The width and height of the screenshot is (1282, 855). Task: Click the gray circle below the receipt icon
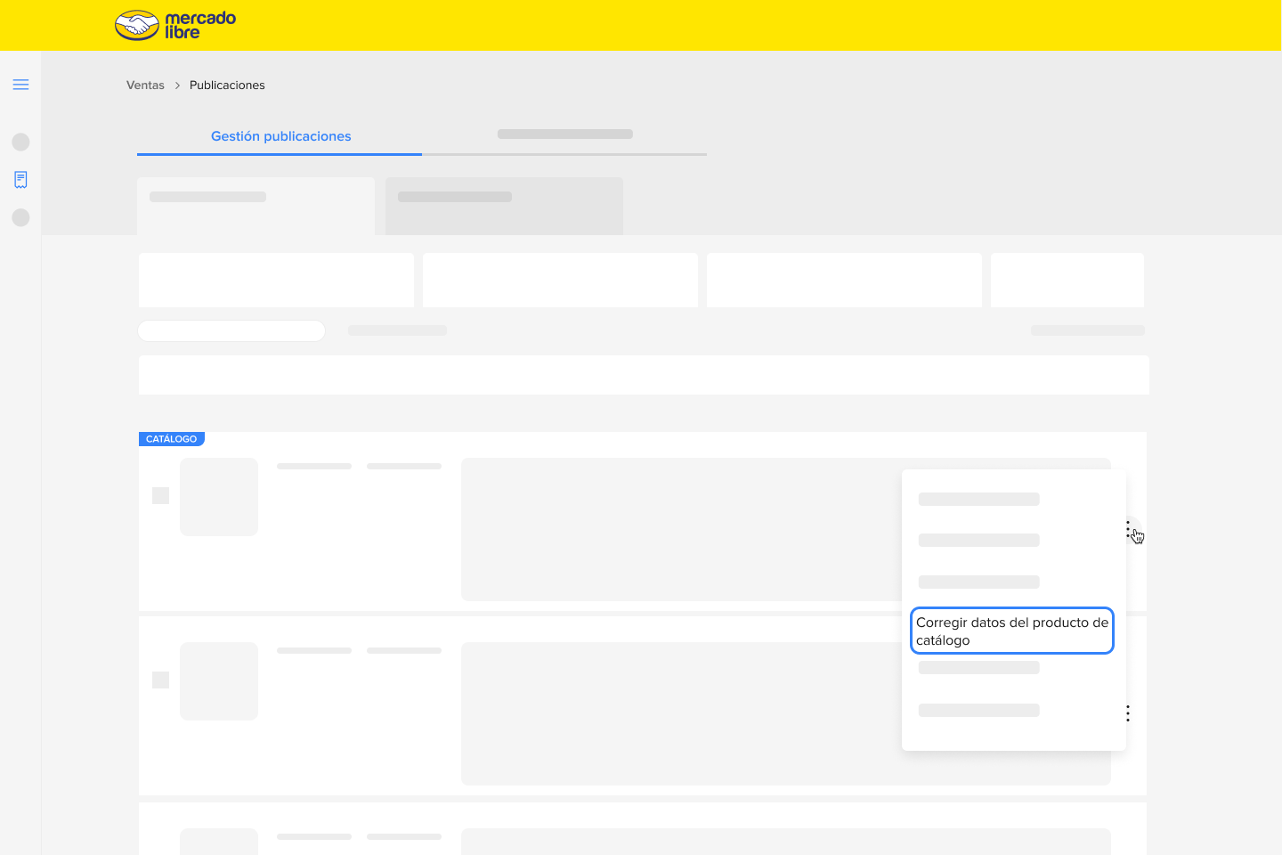pos(20,217)
